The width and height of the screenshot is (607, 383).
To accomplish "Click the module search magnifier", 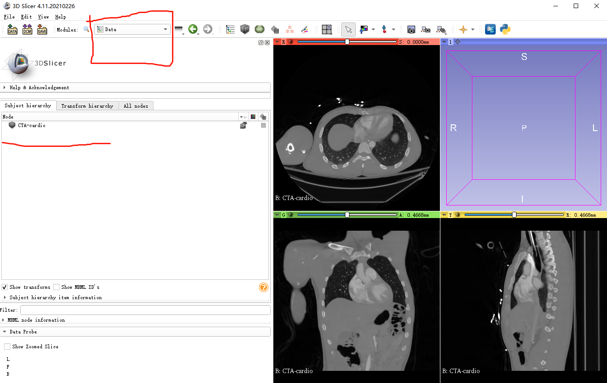I will 86,29.
